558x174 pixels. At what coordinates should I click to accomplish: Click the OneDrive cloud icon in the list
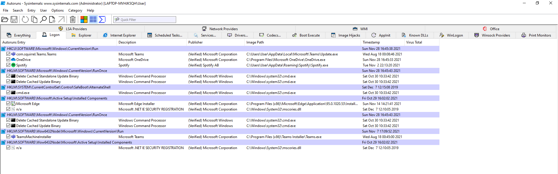click(13, 60)
